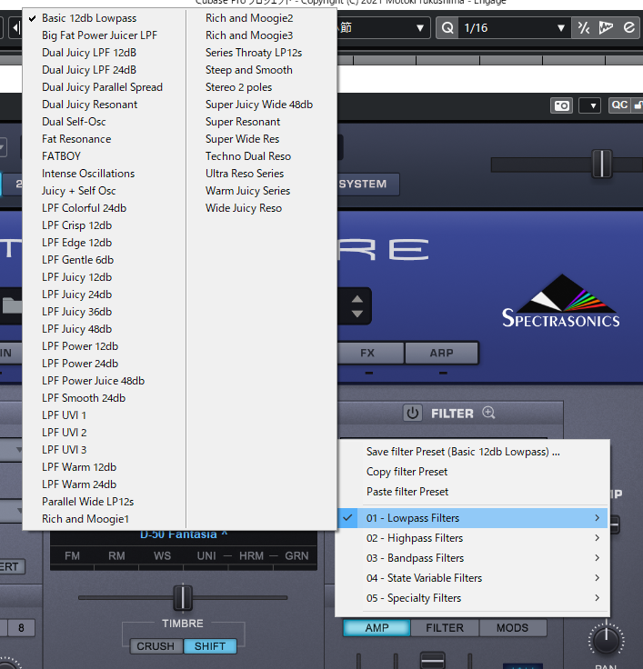The image size is (643, 669).
Task: Toggle FM oscillator mode
Action: tap(72, 556)
